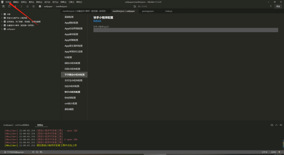
Task: Open App启动界面配置 section
Action: 73,28
